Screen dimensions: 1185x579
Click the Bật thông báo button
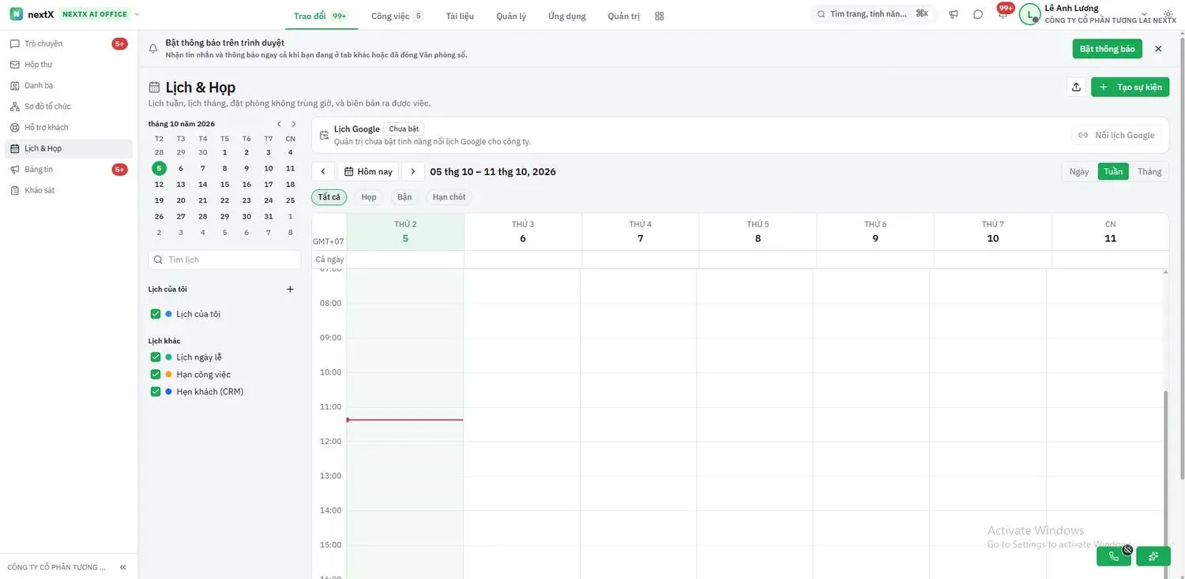1107,49
